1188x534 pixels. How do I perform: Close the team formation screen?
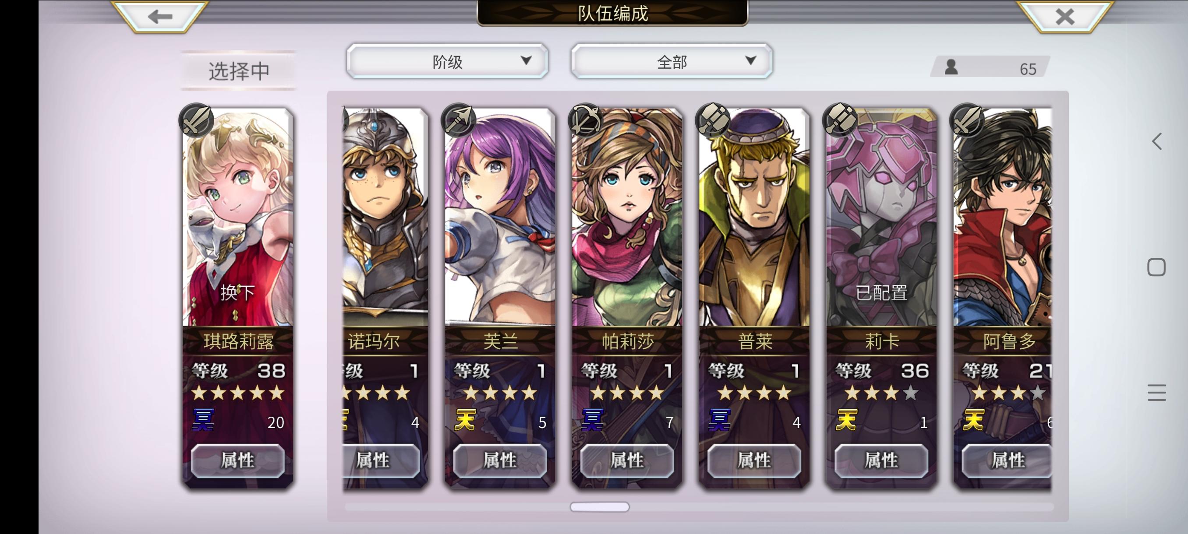click(x=1065, y=17)
